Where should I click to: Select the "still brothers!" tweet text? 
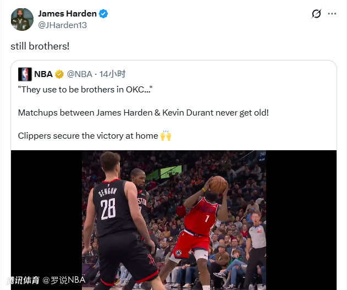(x=40, y=46)
